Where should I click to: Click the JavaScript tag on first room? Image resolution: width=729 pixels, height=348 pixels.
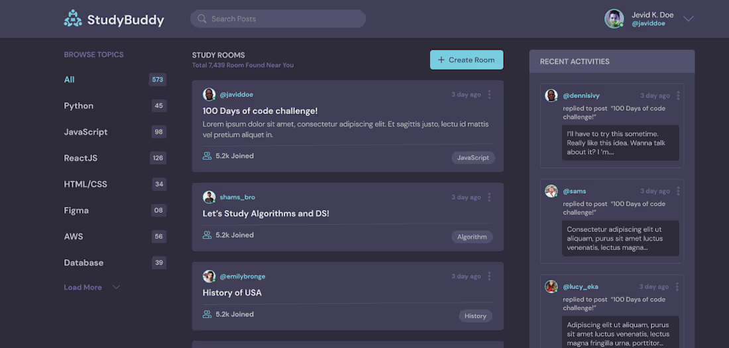tap(473, 158)
